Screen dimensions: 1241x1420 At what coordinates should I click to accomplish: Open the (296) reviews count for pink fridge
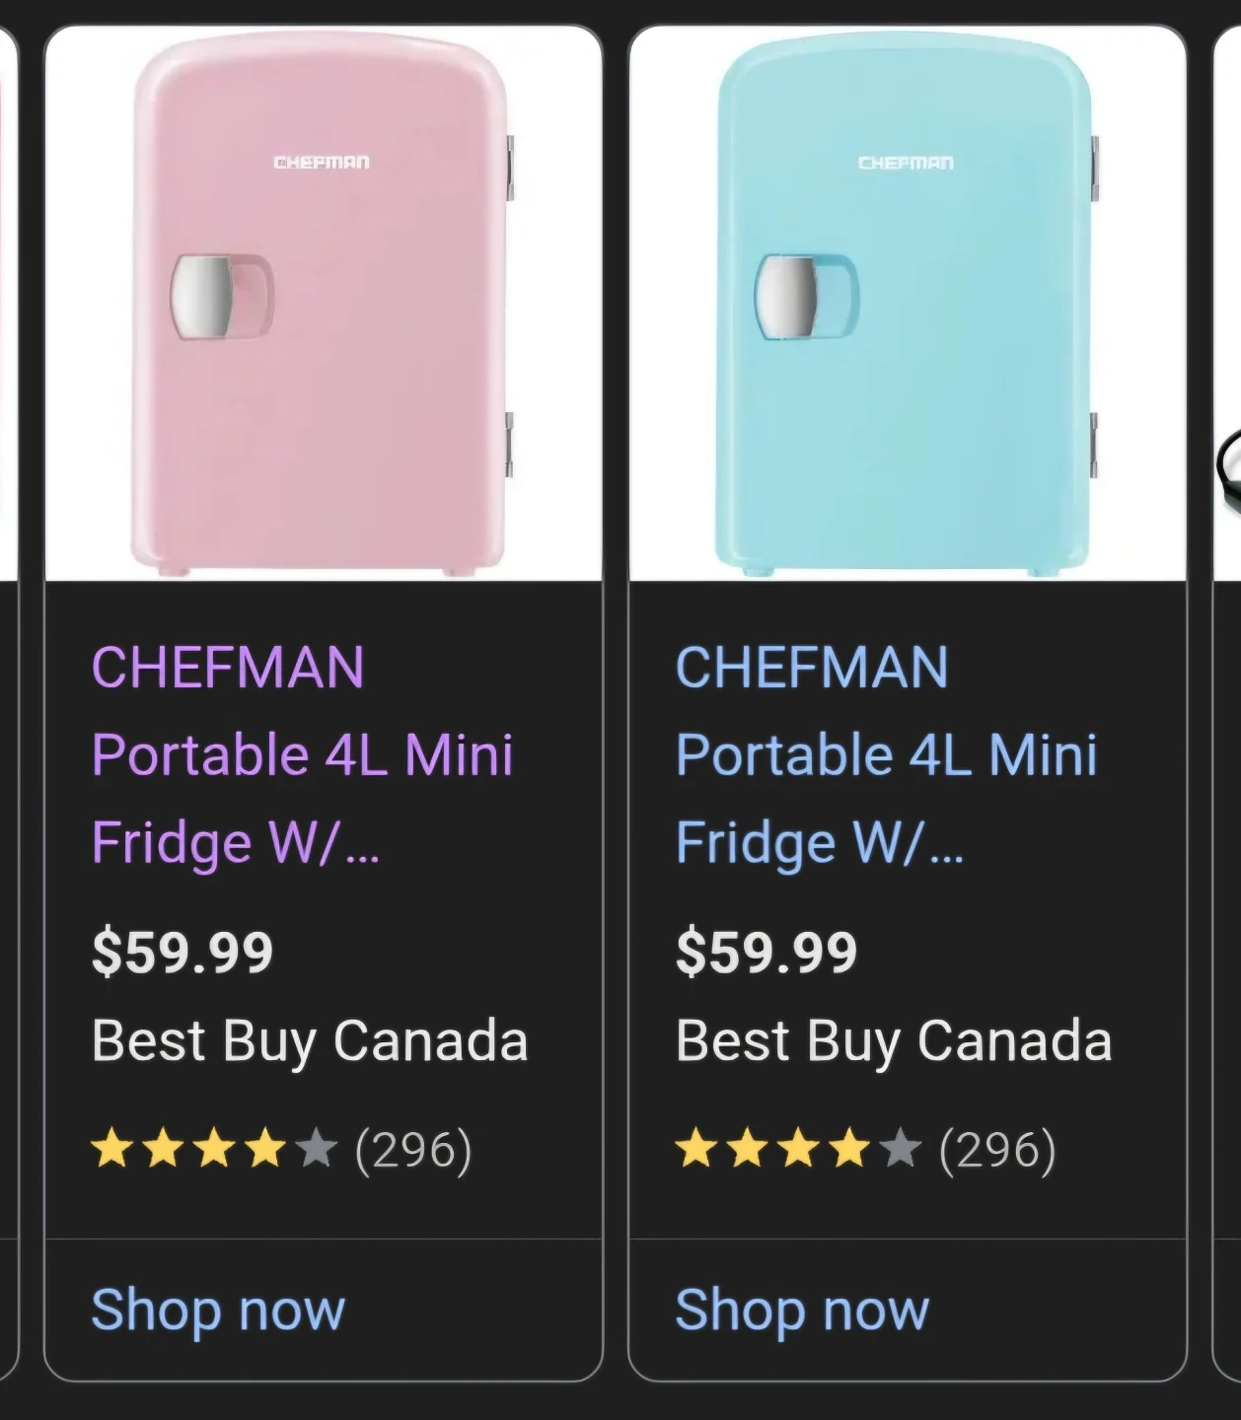tap(413, 1150)
